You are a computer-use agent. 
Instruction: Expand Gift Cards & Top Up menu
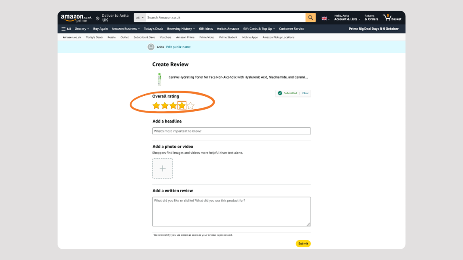259,29
